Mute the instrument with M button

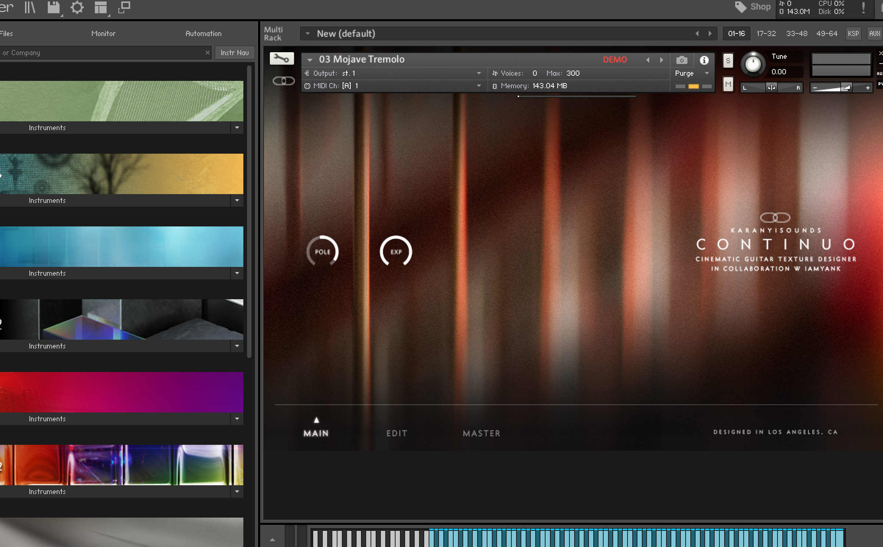coord(728,85)
